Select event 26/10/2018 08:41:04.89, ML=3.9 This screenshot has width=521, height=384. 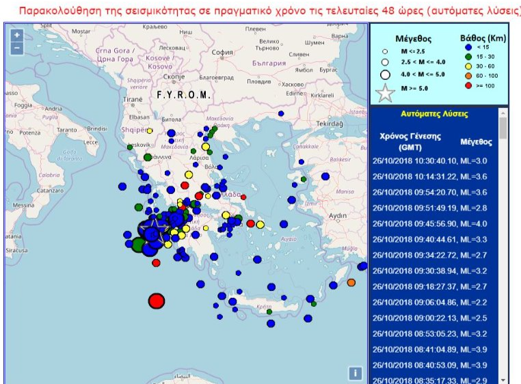point(429,349)
